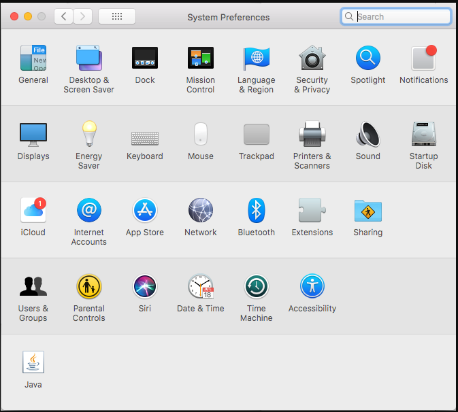
Task: Open the Notifications pane
Action: [x=423, y=58]
